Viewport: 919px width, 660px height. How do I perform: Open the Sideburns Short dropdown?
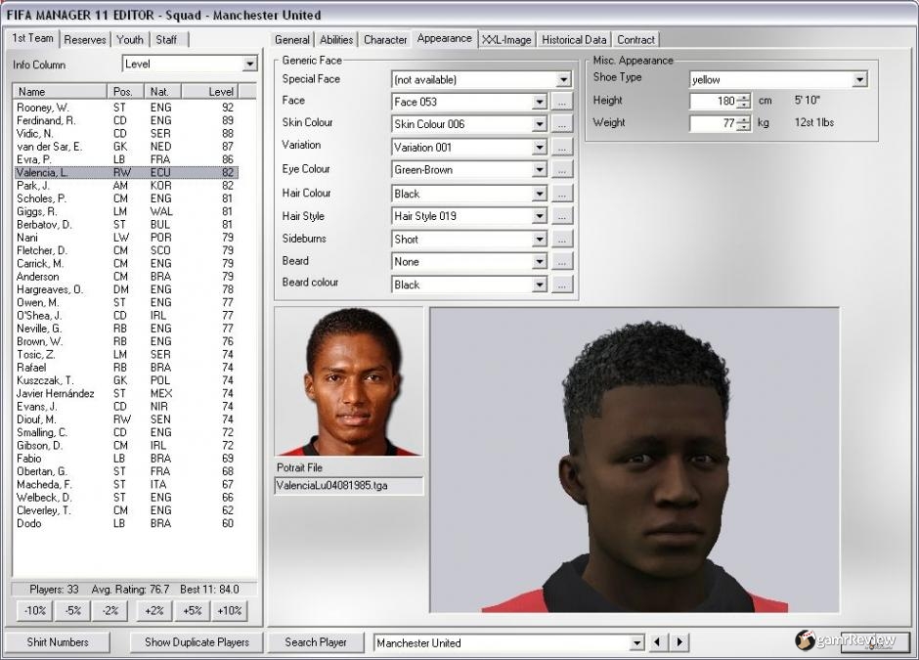tap(540, 240)
